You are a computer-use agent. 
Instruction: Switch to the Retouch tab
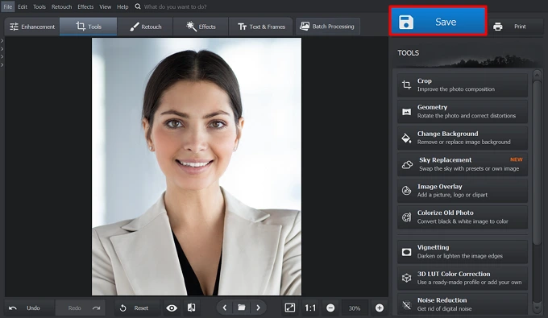[145, 27]
